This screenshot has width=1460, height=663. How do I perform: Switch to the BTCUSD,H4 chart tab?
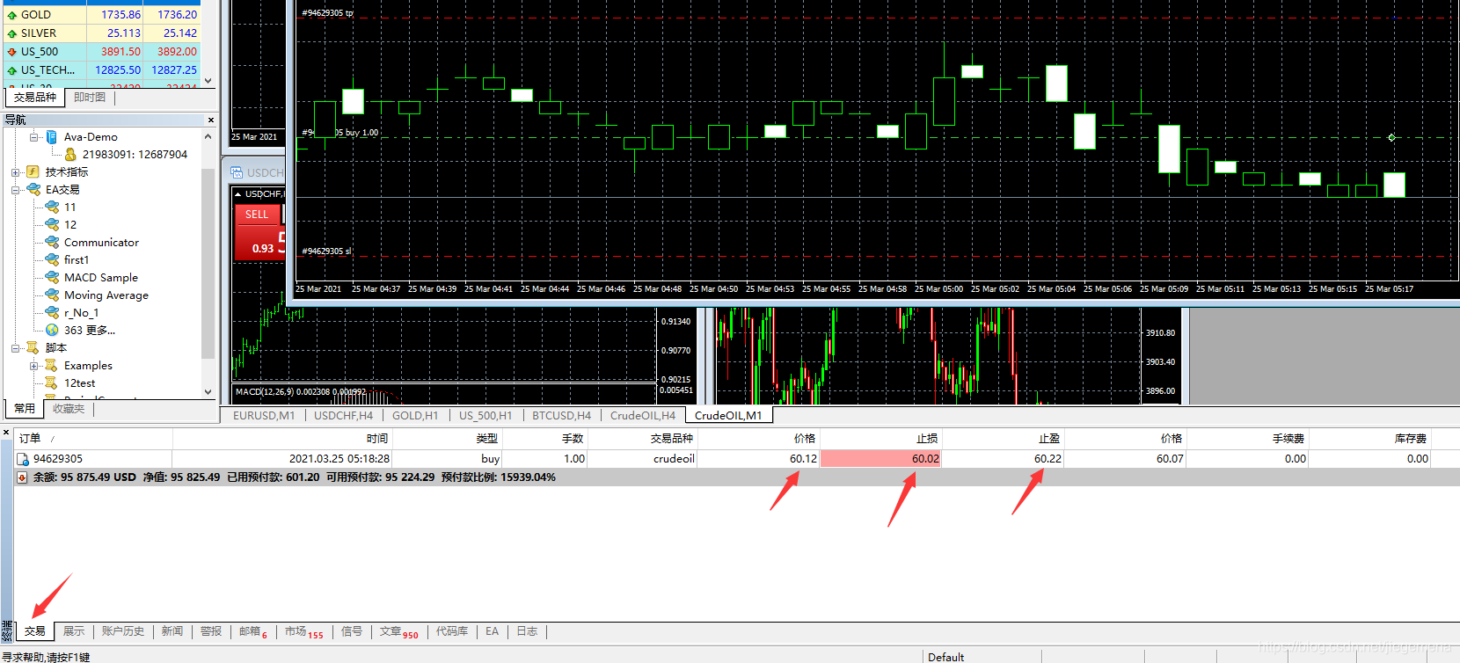pyautogui.click(x=561, y=416)
